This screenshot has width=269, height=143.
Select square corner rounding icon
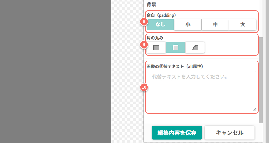coord(156,47)
